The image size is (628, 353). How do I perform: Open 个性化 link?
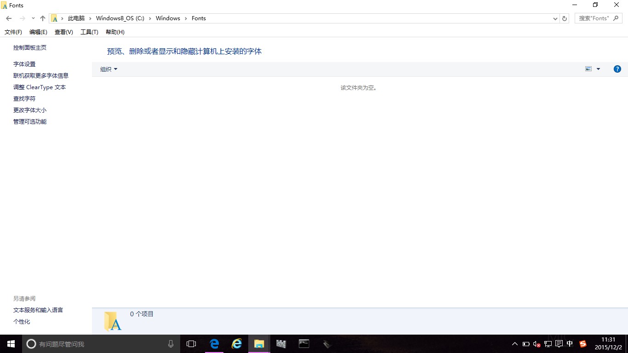[x=22, y=322]
